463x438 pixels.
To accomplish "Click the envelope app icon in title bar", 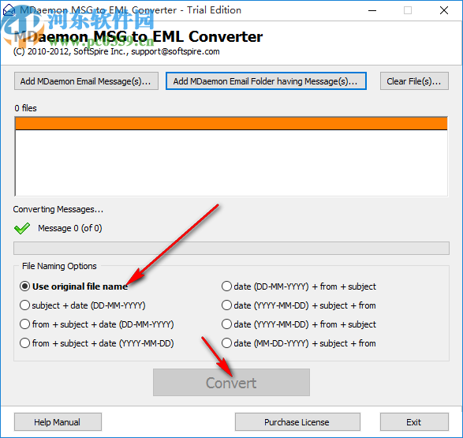I will (x=9, y=10).
